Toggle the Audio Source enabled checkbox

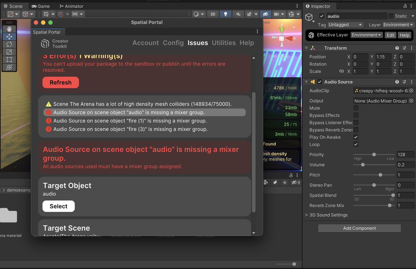pyautogui.click(x=320, y=82)
